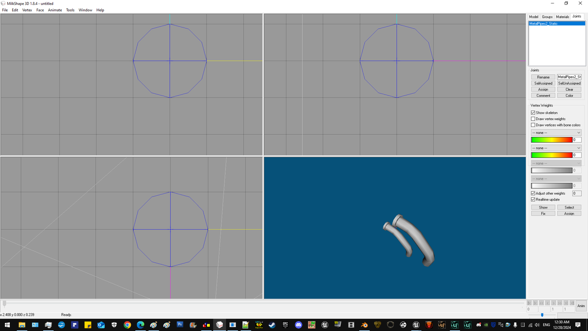The height and width of the screenshot is (331, 588).
Task: Click the first weight value field
Action: (x=577, y=140)
